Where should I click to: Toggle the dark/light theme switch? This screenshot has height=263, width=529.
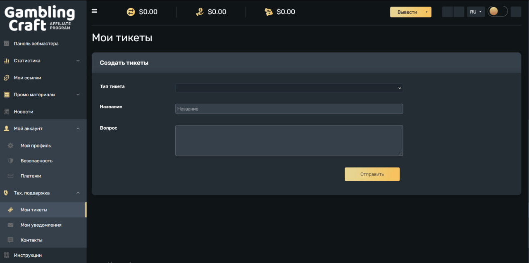tap(497, 12)
